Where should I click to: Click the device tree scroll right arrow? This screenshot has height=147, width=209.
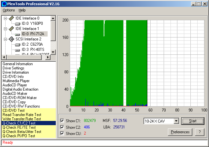[48, 57]
